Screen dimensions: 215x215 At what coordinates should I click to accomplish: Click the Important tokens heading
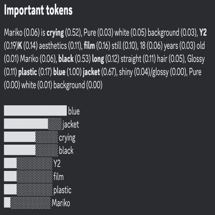click(38, 10)
